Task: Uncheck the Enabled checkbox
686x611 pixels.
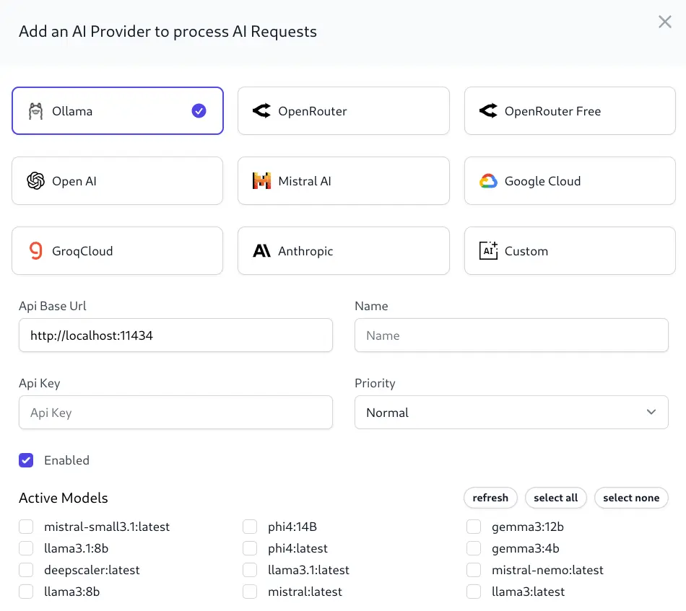Action: point(26,460)
